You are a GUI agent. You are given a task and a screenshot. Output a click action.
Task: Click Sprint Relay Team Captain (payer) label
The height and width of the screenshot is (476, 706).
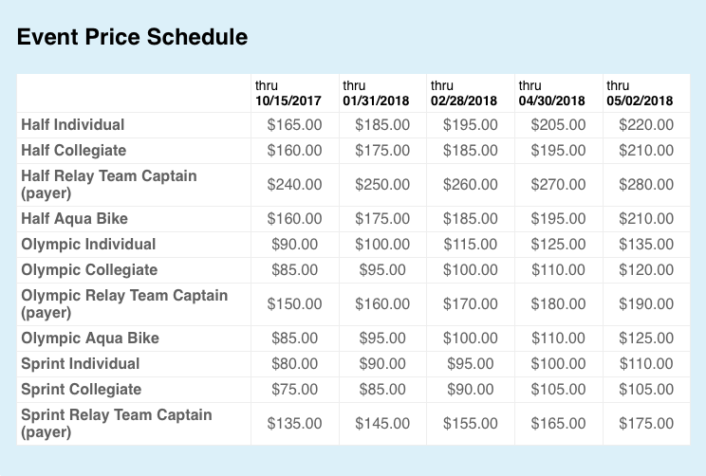(x=117, y=423)
